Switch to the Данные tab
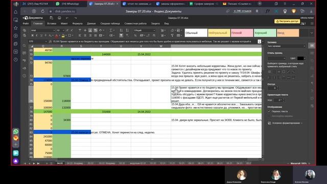This screenshot has height=184, width=327. pos(91,24)
